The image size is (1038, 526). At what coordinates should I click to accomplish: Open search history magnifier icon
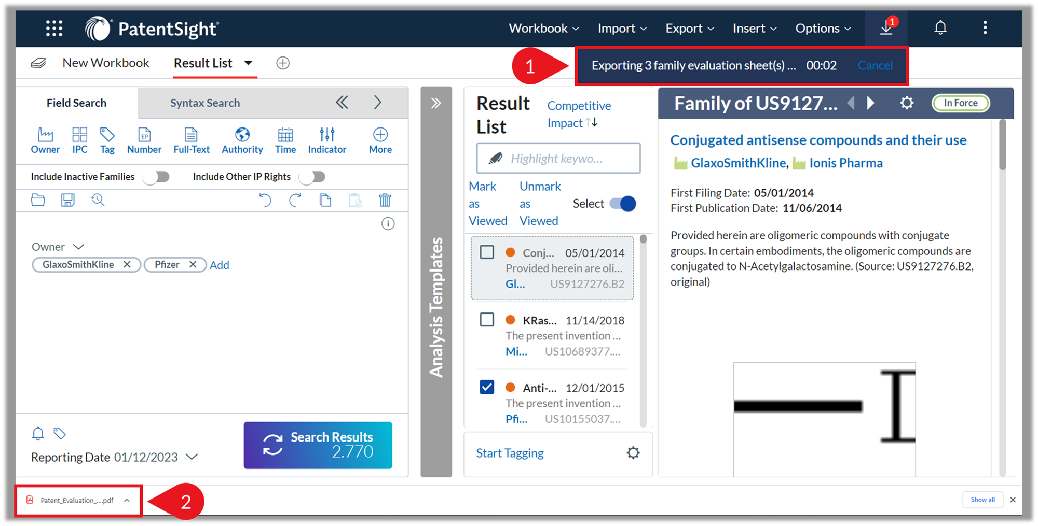pos(98,200)
